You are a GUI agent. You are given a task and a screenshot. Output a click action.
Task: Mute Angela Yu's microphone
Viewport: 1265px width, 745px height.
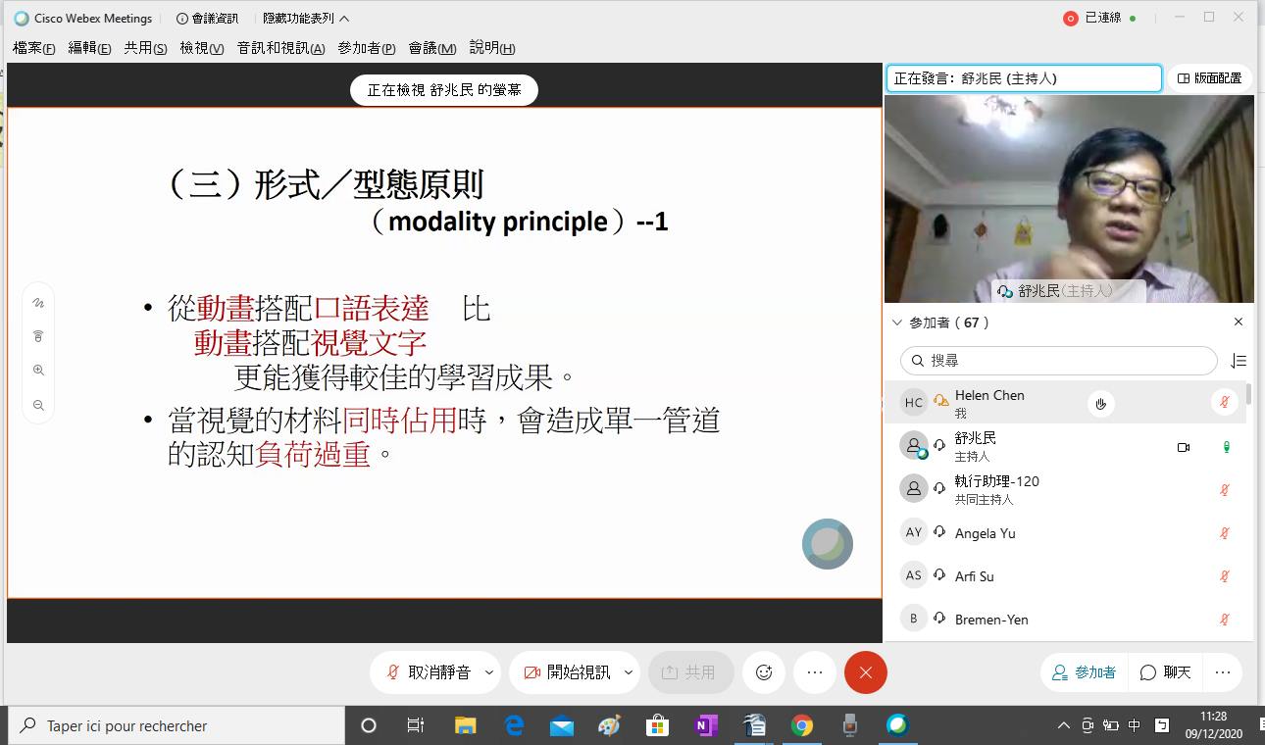pos(1224,532)
